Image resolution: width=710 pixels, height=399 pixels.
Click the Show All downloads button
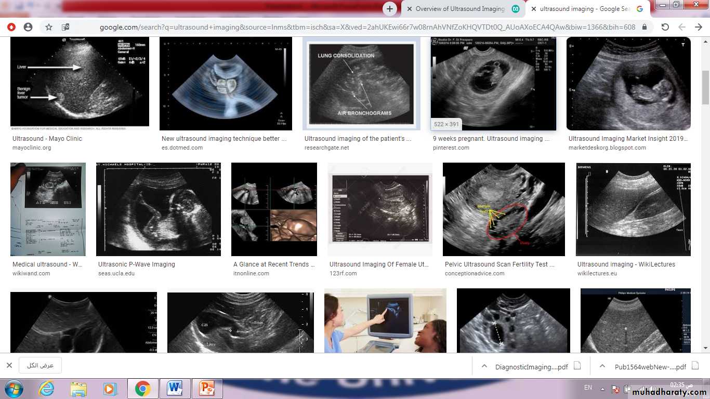[x=40, y=365]
